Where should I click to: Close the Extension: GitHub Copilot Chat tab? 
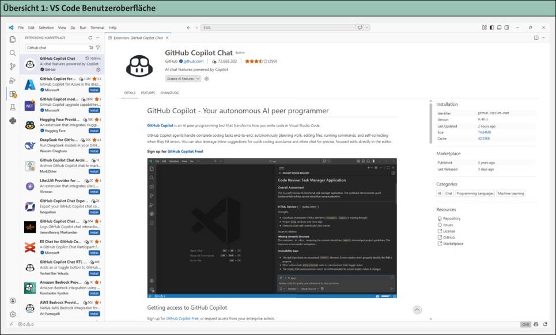167,37
